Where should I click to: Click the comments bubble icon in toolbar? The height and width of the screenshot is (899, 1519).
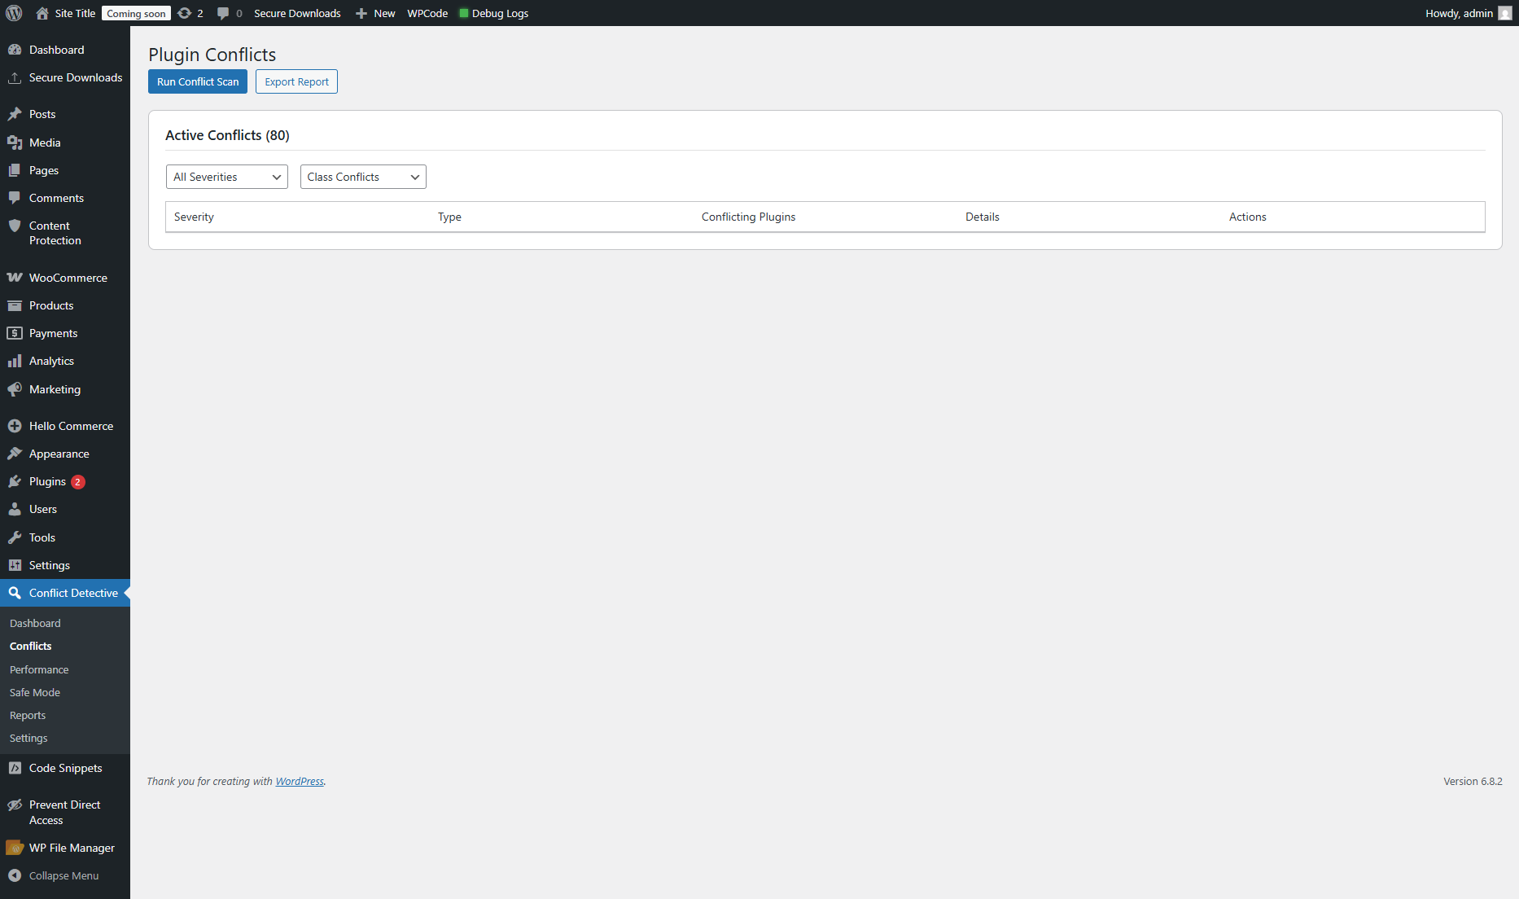coord(223,13)
